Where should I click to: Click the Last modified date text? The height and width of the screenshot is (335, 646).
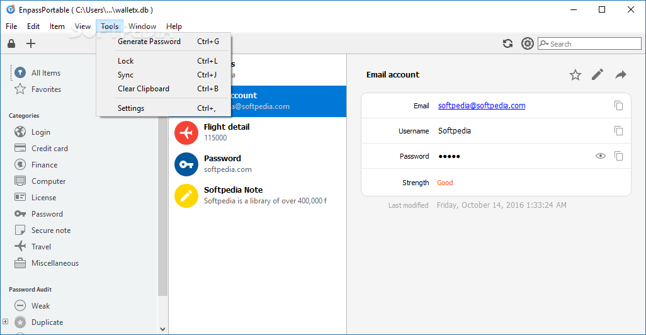click(x=501, y=205)
